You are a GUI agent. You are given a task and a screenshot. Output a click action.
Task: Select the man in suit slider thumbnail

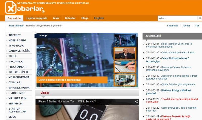click(125, 53)
